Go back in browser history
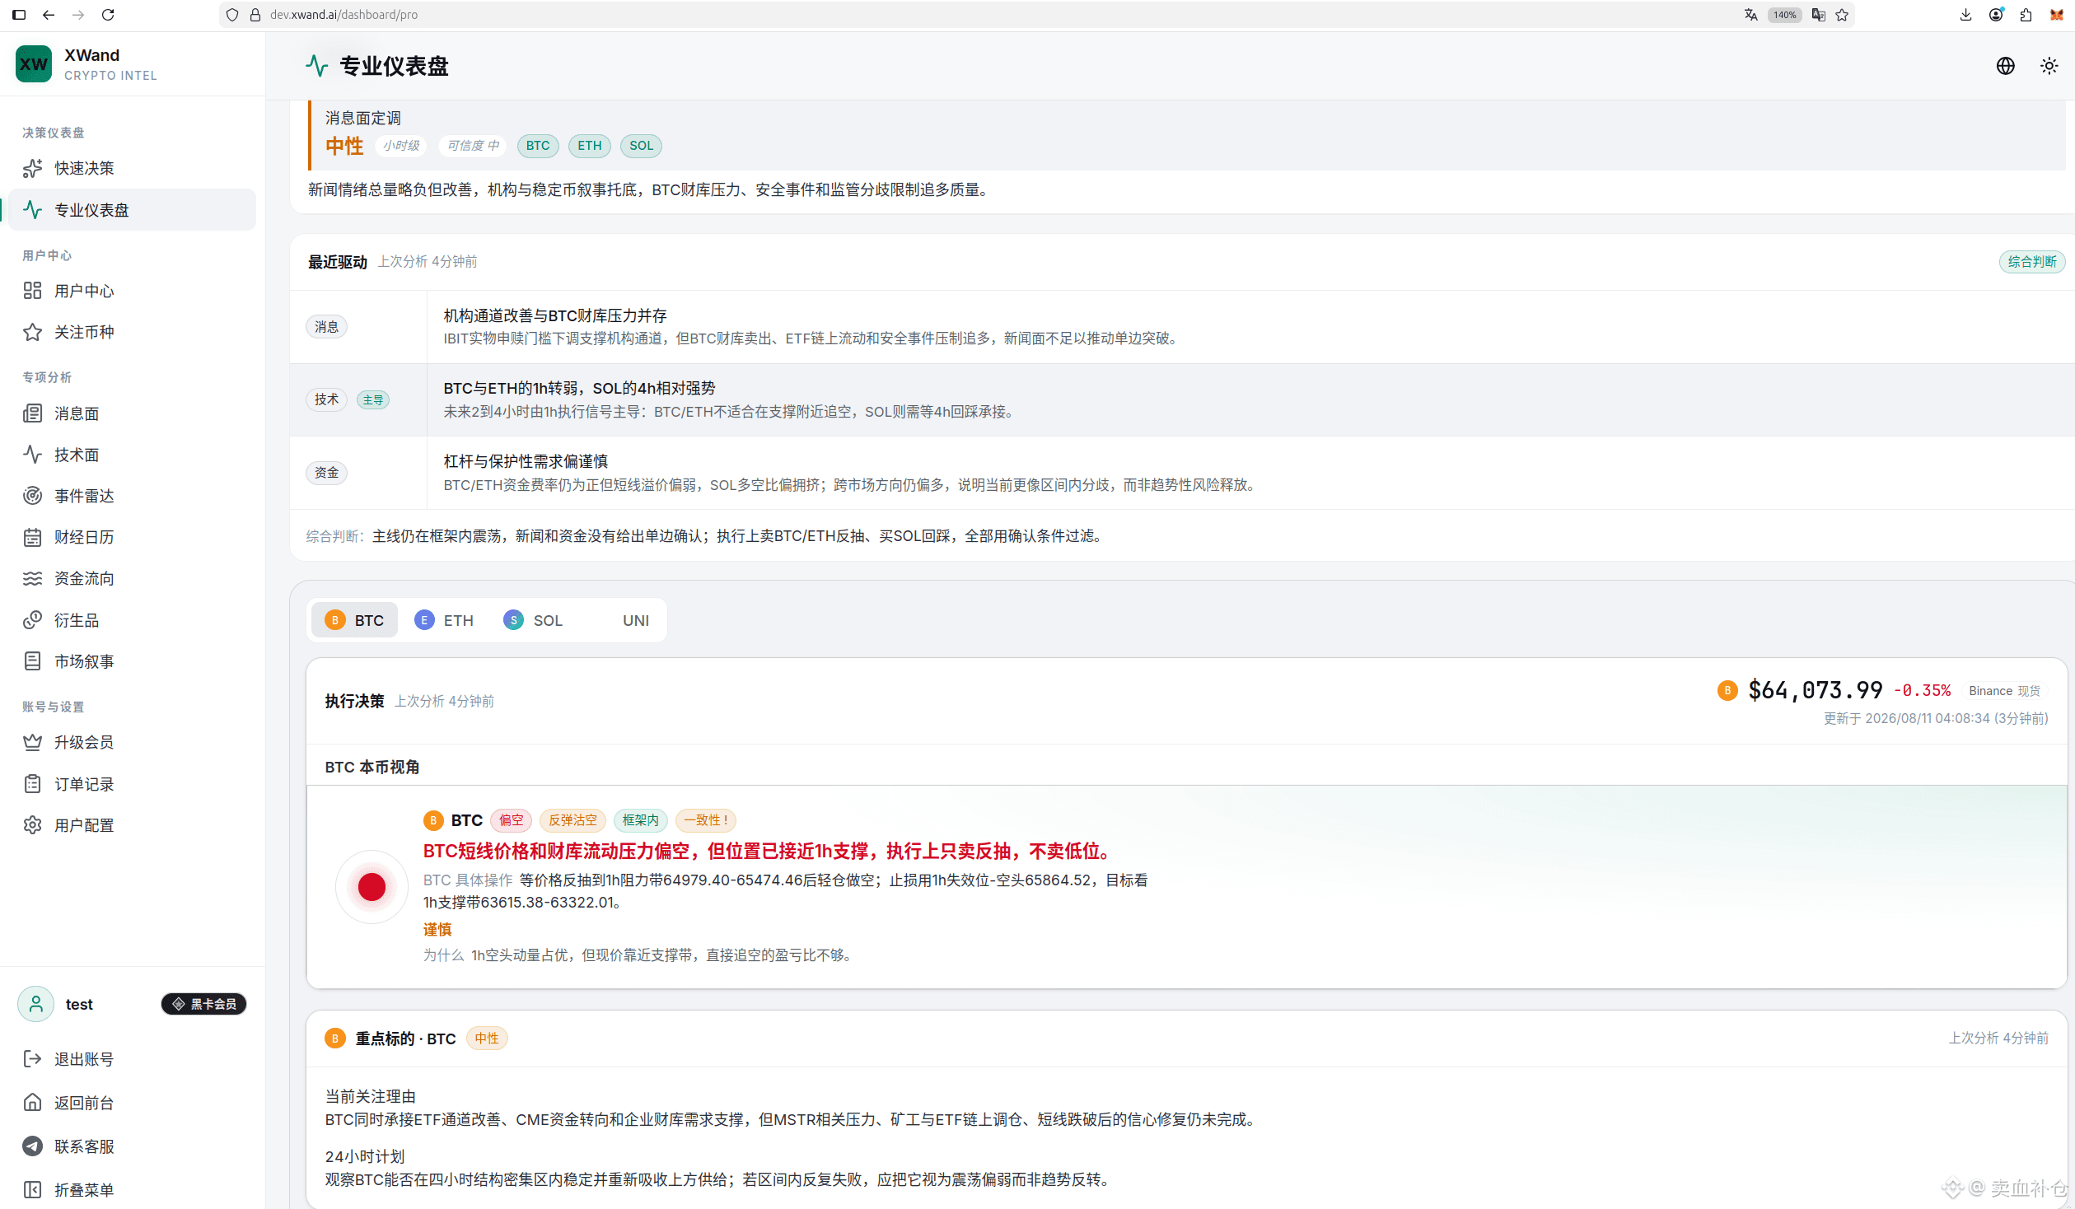This screenshot has height=1209, width=2075. click(49, 15)
